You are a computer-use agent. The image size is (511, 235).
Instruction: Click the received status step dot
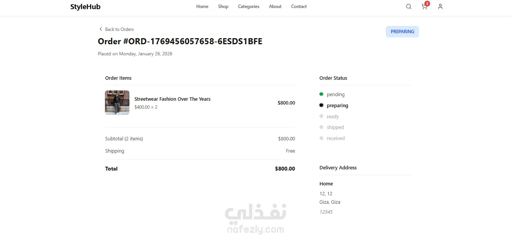point(321,138)
